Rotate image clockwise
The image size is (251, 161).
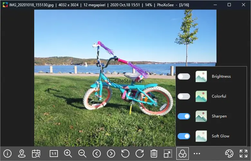click(x=140, y=154)
